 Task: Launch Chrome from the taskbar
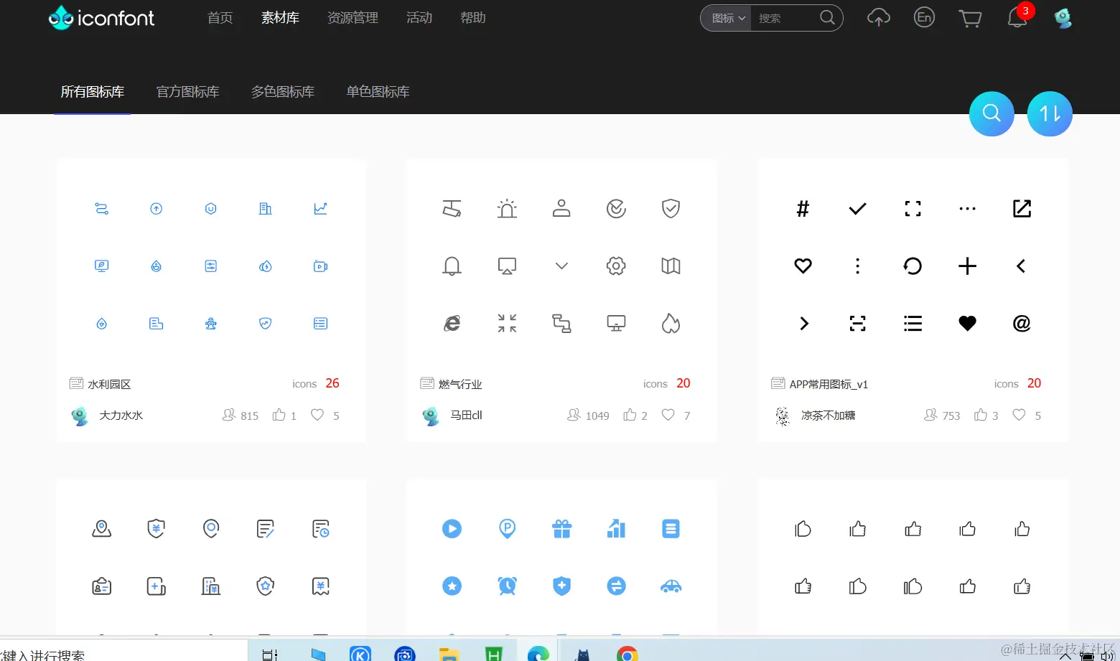[627, 653]
